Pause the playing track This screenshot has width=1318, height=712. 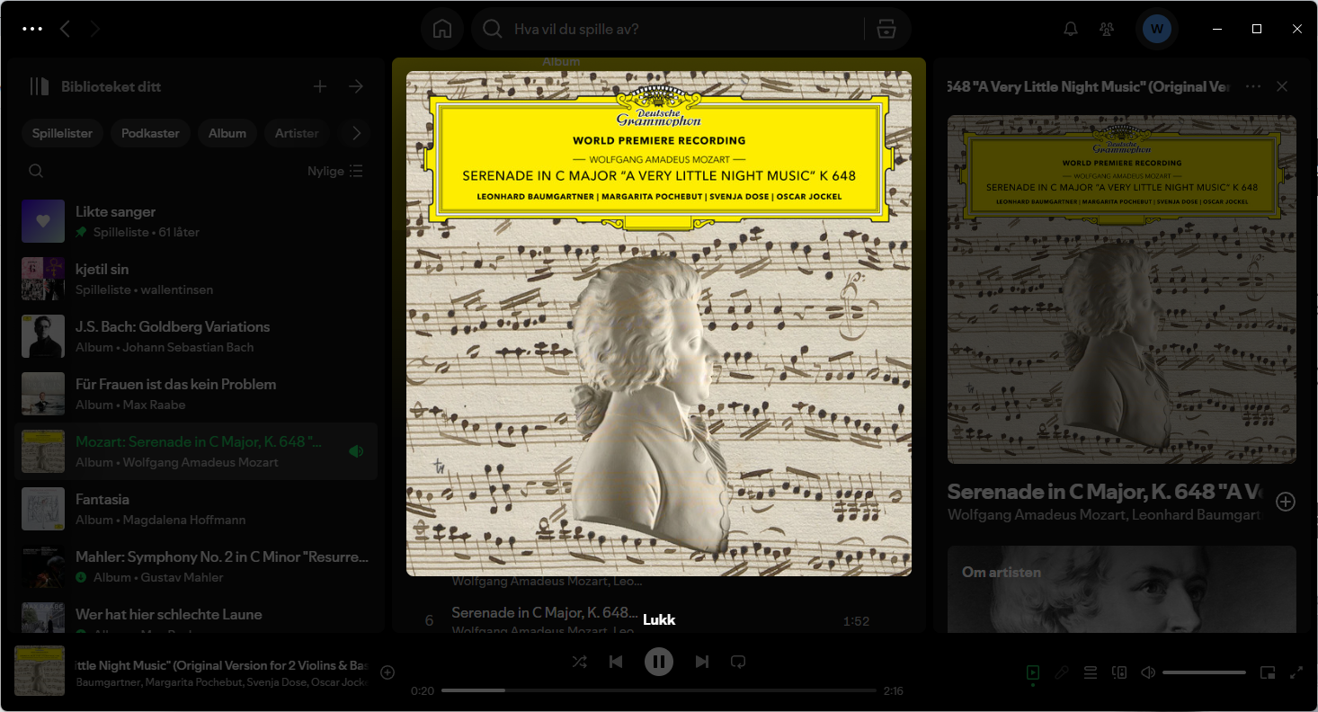coord(659,662)
